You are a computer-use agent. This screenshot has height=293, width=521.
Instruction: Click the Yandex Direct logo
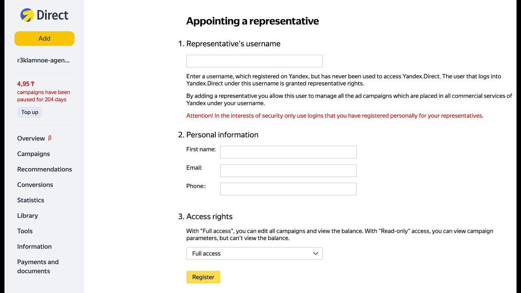coord(44,15)
